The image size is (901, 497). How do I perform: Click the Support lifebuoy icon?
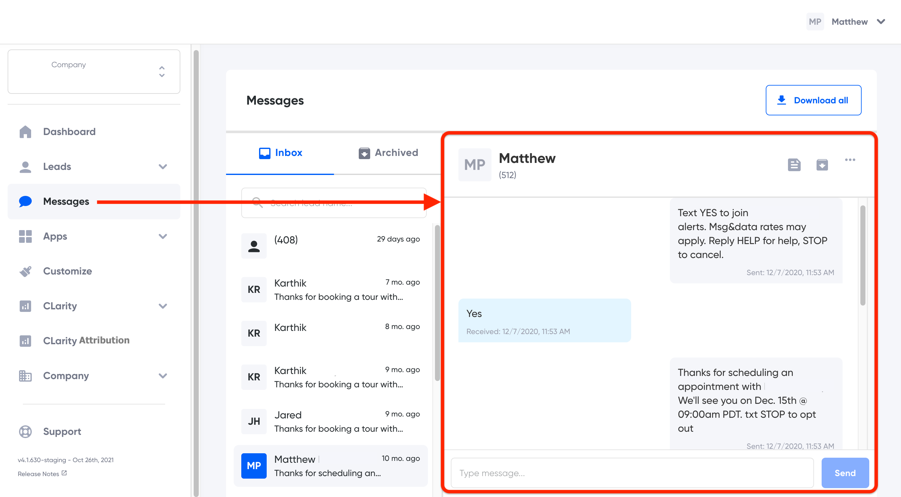25,431
